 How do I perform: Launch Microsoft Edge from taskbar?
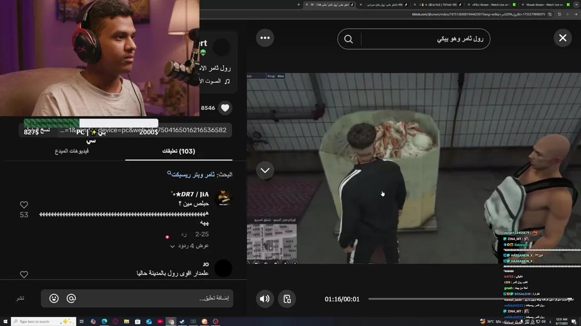pyautogui.click(x=104, y=321)
